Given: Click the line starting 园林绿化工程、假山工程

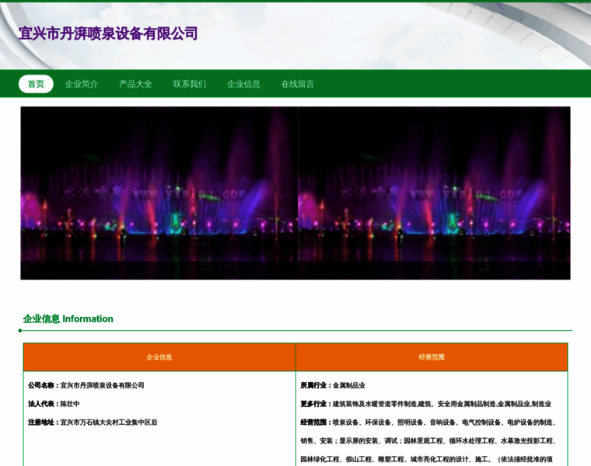Looking at the screenshot, I should pos(426,459).
